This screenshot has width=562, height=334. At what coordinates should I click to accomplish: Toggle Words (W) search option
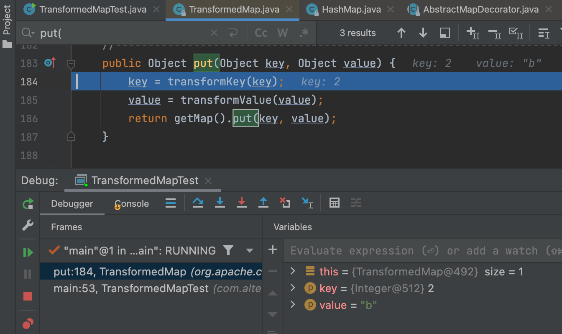(283, 33)
